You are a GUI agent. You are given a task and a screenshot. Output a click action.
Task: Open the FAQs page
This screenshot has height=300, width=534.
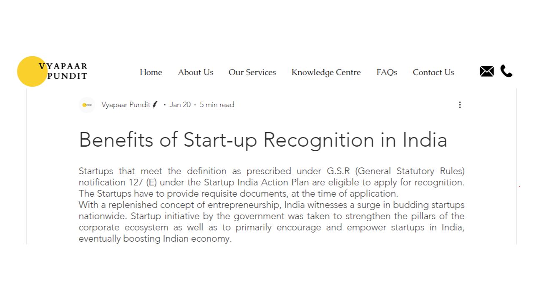[387, 72]
